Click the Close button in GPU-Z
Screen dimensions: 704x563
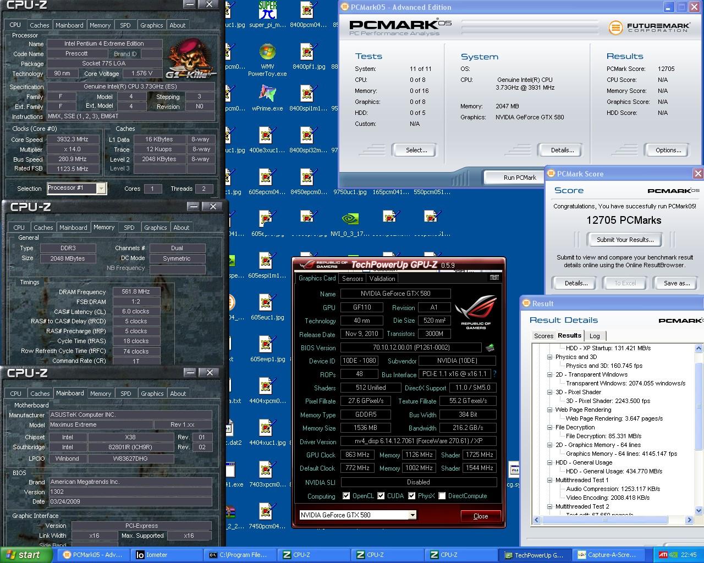(481, 516)
